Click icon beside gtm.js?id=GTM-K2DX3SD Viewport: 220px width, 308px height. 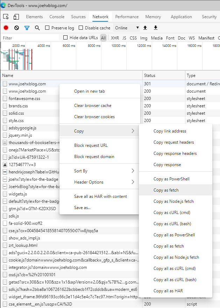point(5,208)
